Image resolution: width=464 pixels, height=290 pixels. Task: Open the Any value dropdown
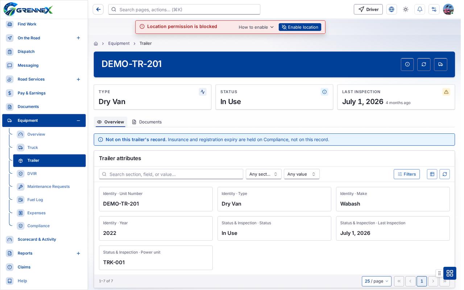click(x=302, y=174)
